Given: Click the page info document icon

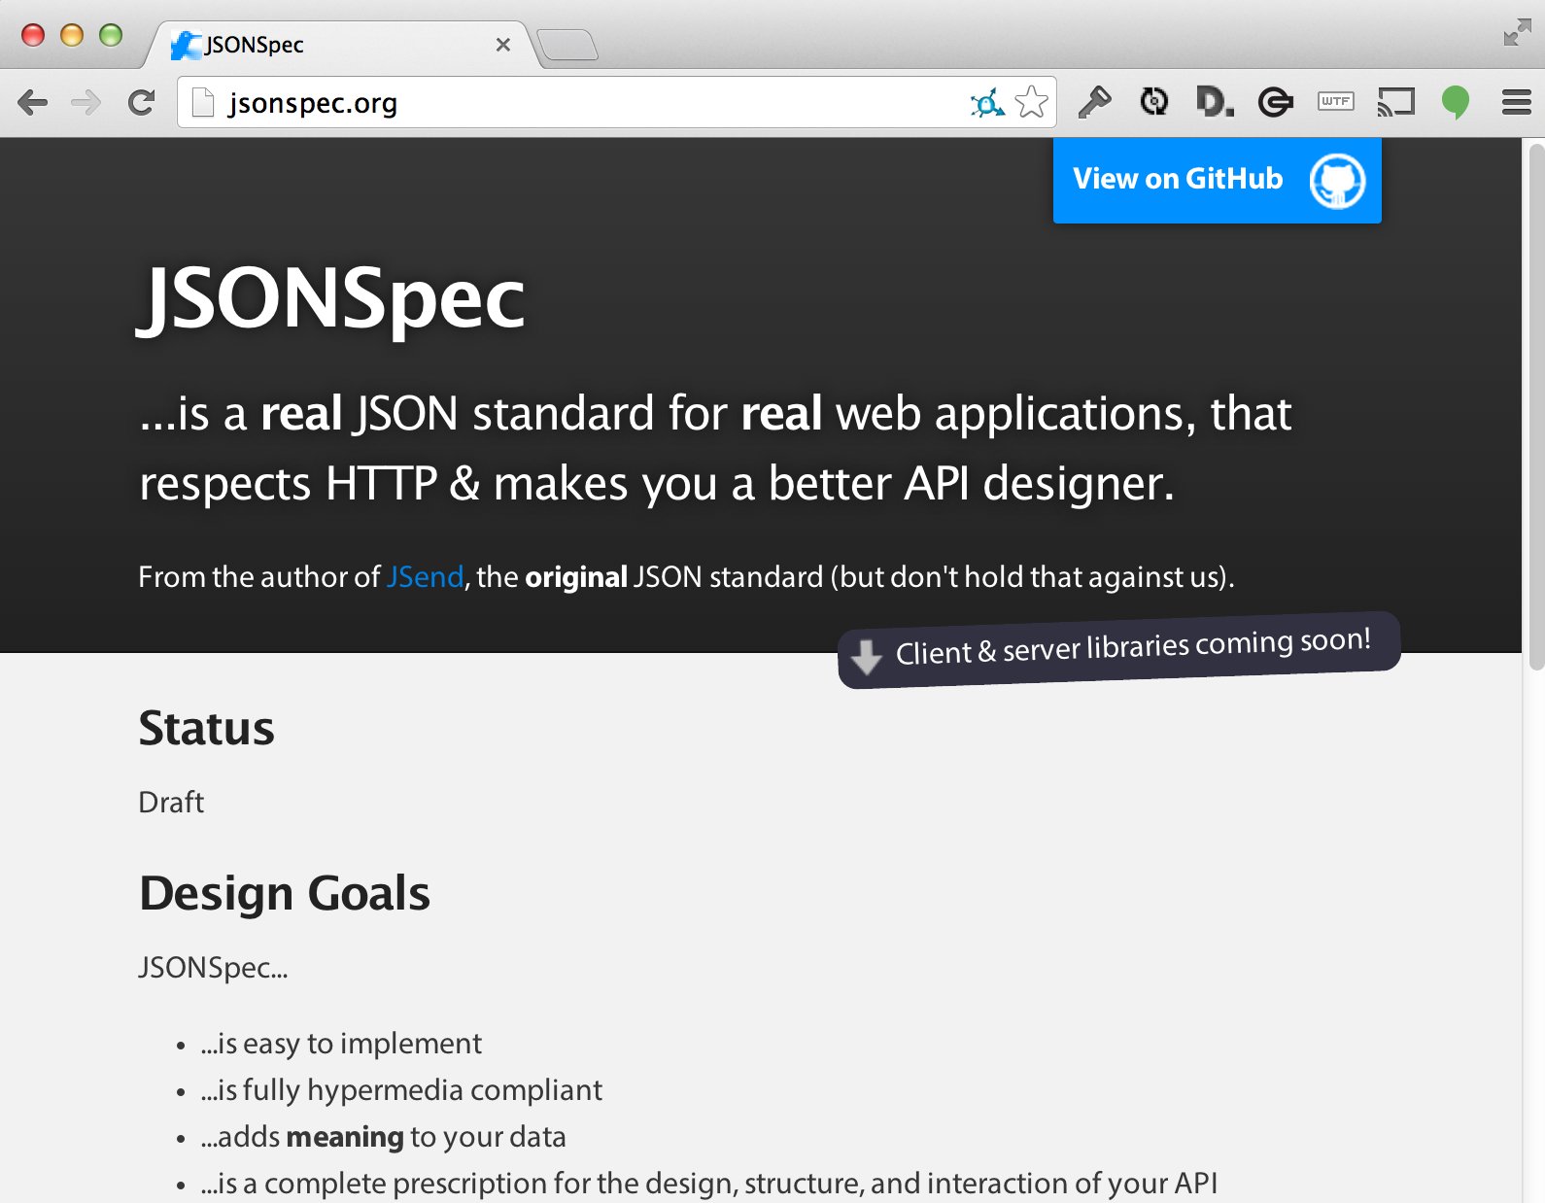Looking at the screenshot, I should [203, 102].
